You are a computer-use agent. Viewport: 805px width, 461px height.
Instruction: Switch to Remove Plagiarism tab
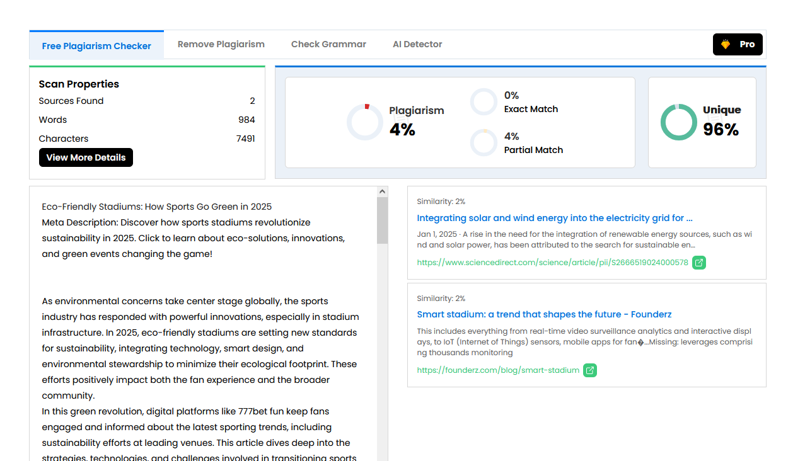(x=221, y=45)
